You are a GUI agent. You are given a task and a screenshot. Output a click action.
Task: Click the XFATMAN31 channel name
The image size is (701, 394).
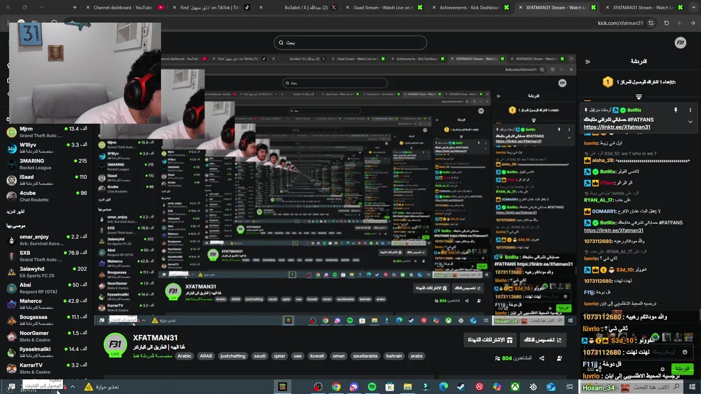(155, 338)
